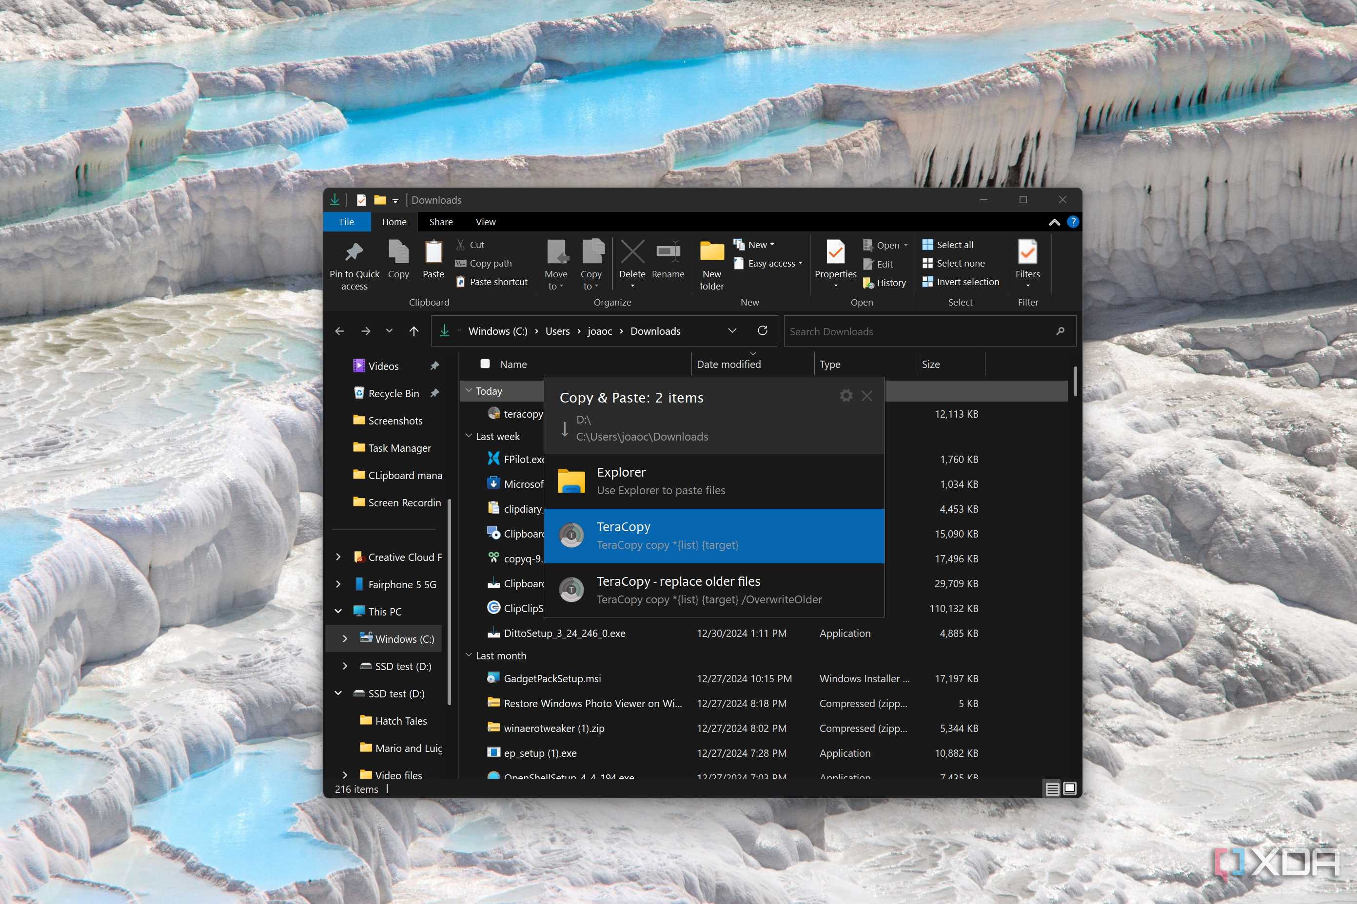Open the Properties ribbon icon
This screenshot has width=1357, height=904.
coord(836,252)
